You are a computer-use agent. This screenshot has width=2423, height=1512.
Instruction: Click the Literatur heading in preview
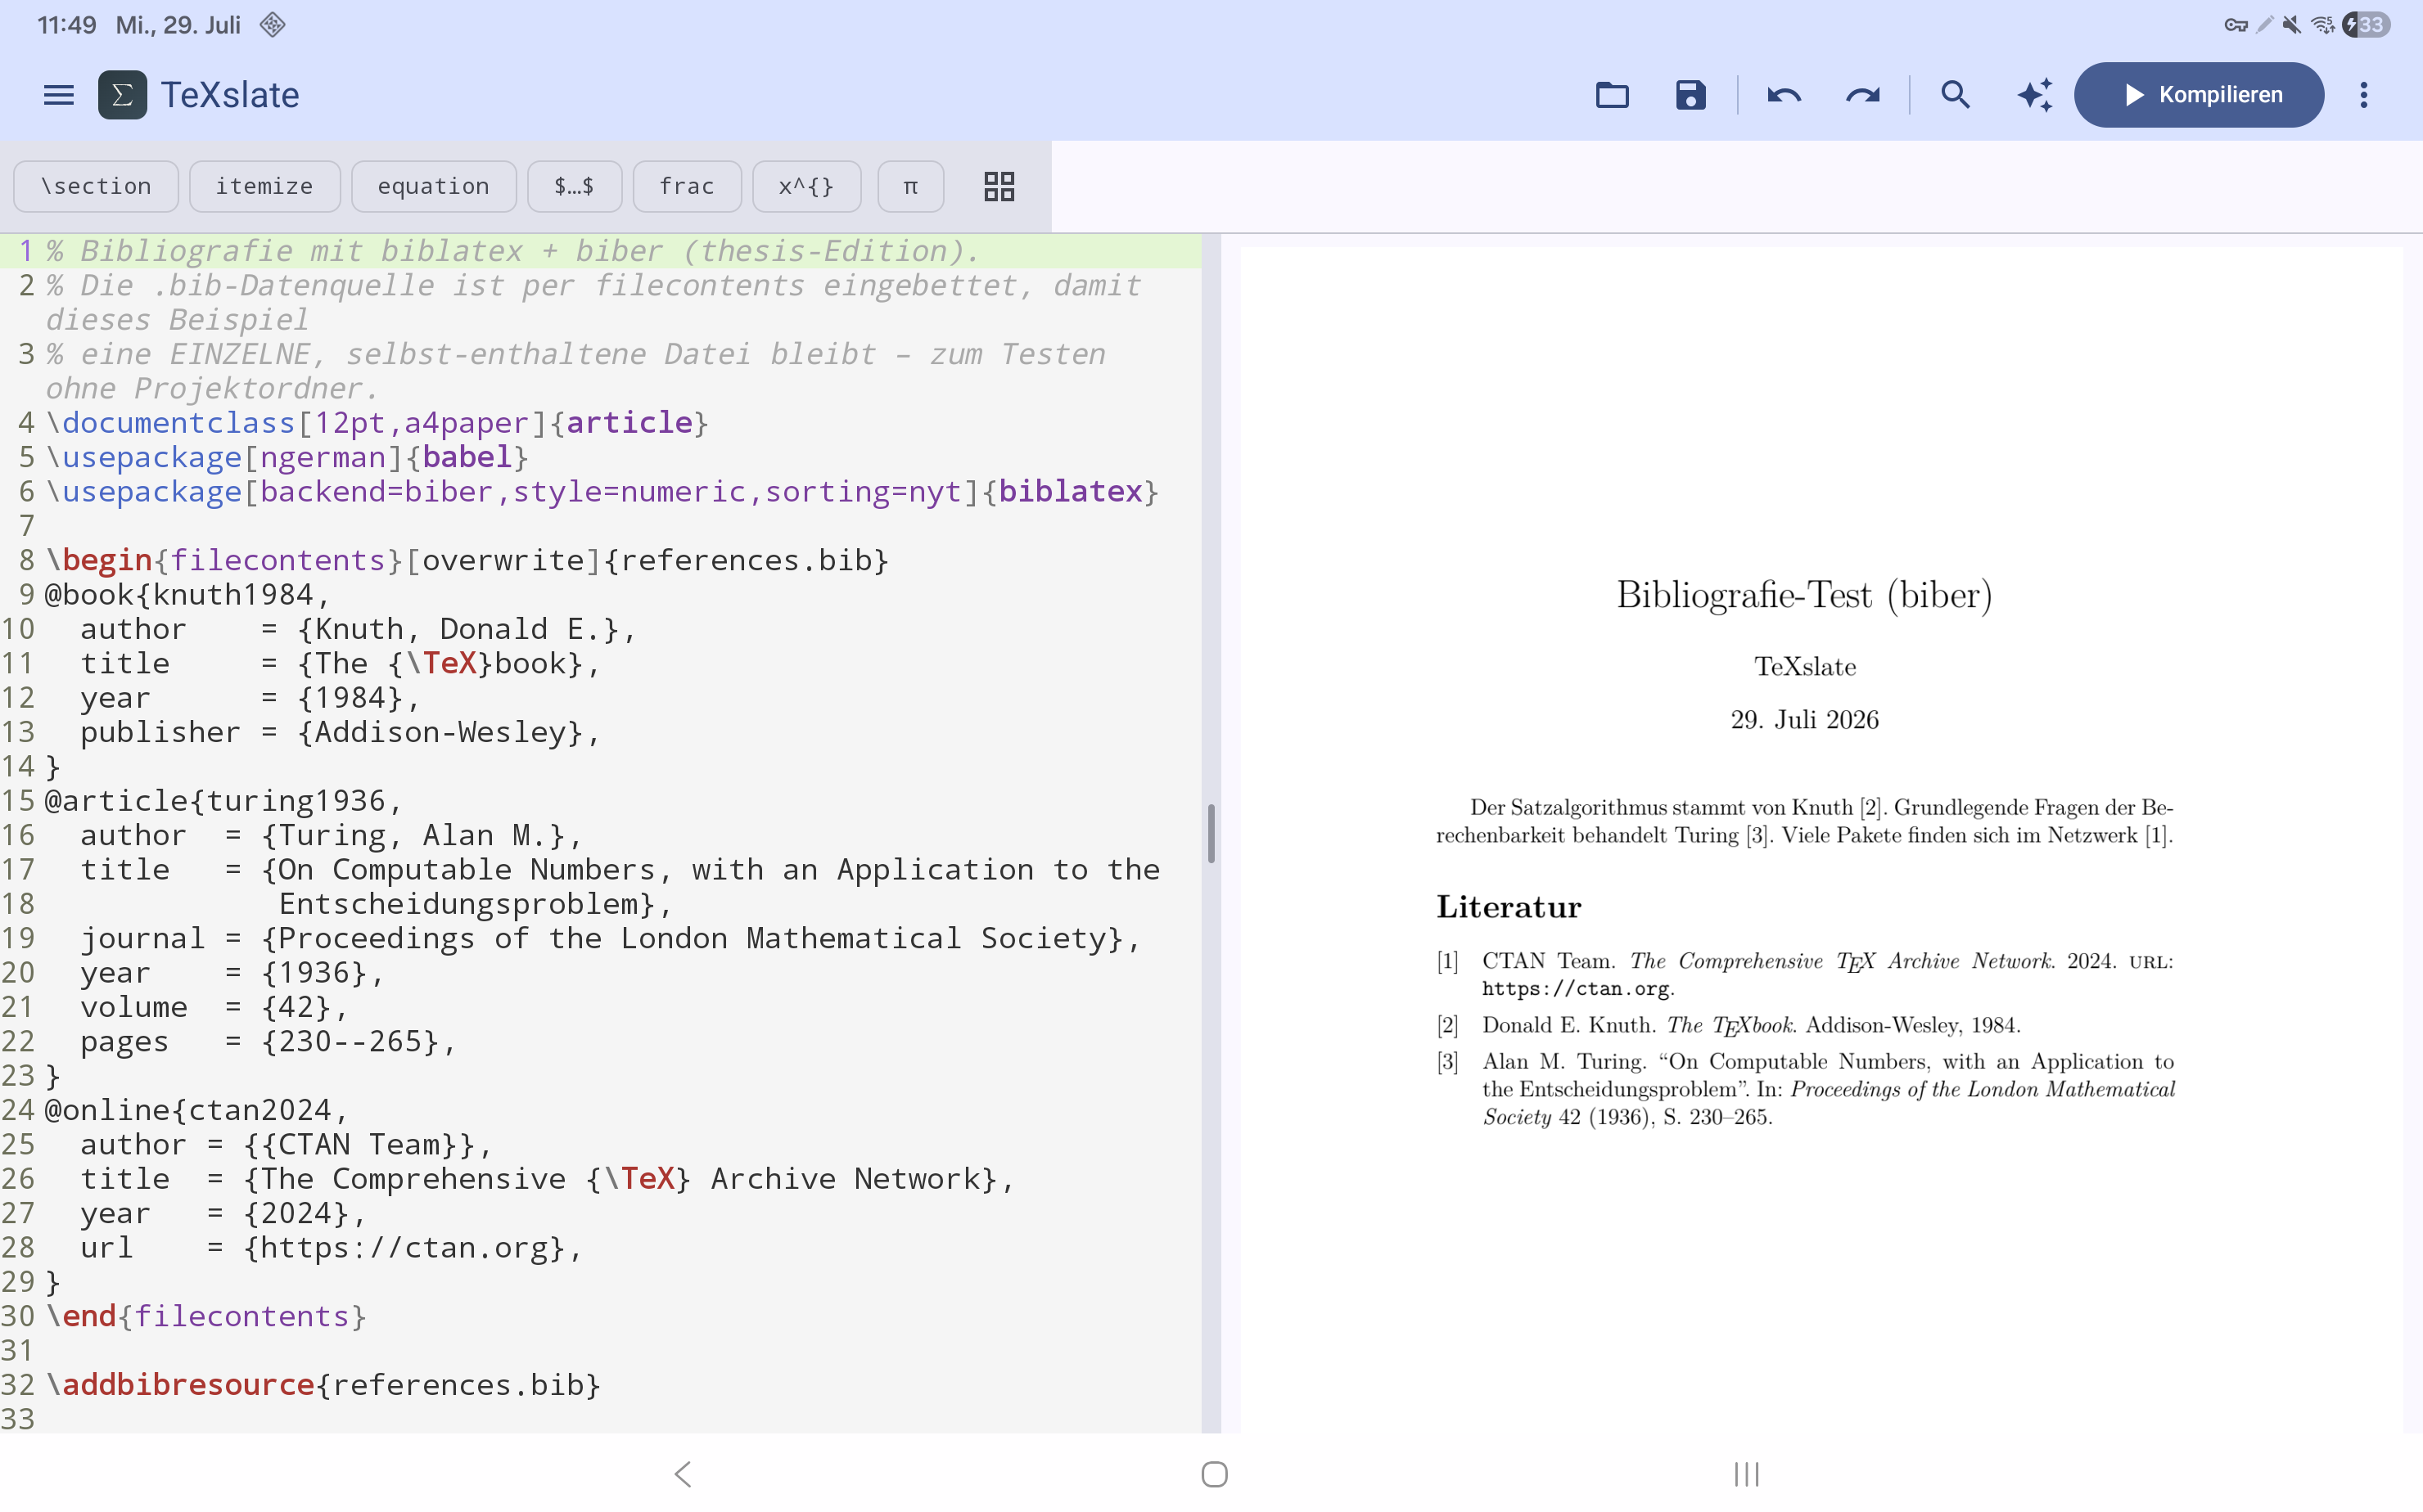(1509, 908)
